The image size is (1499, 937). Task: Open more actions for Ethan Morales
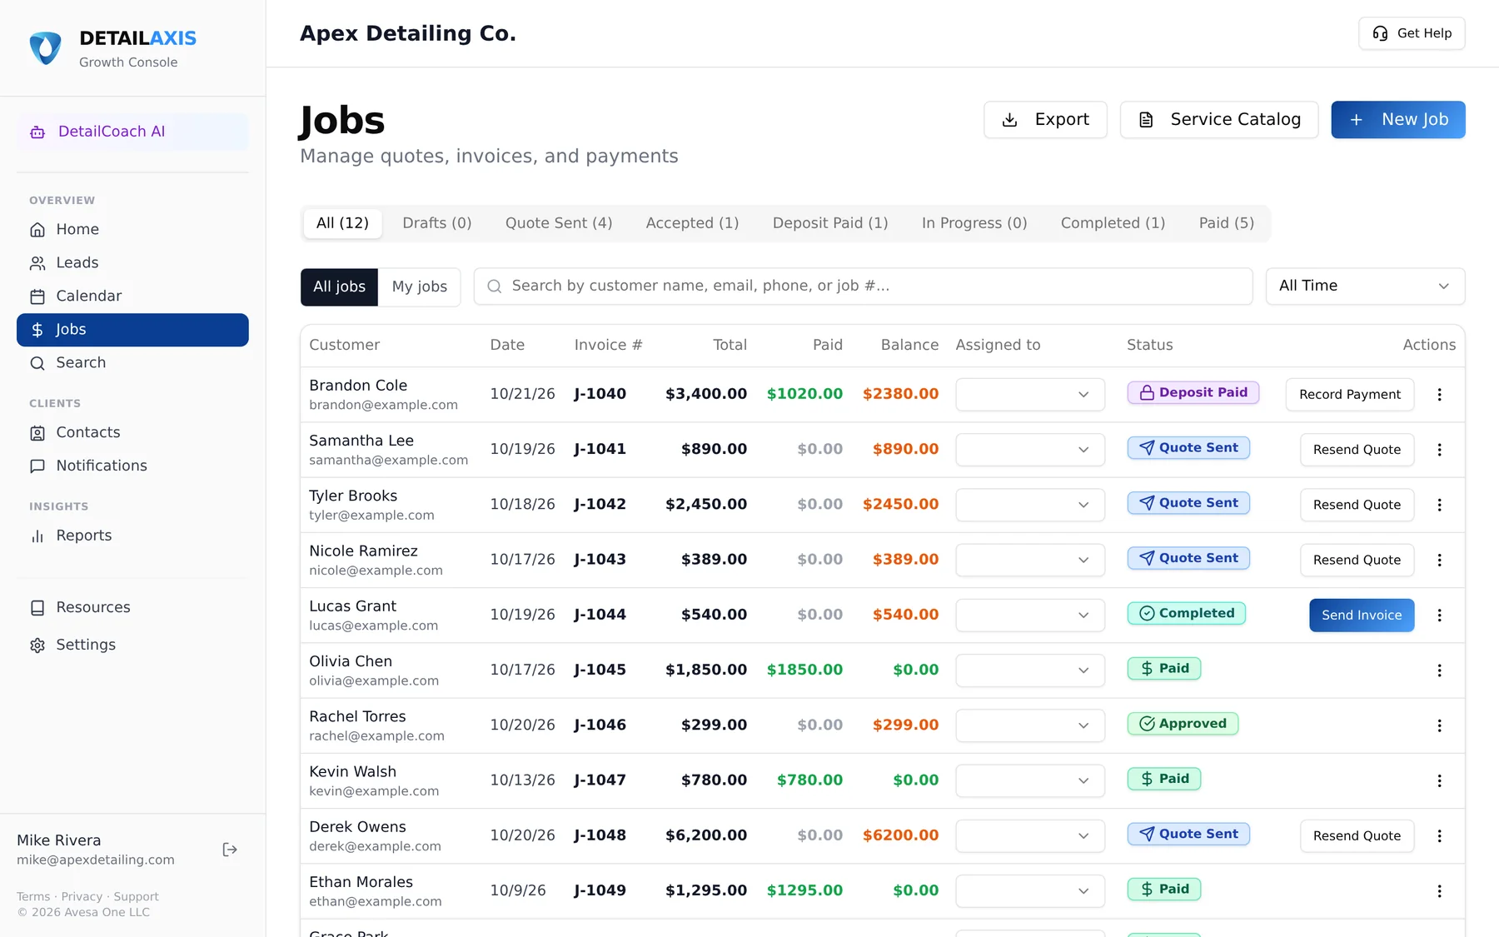(x=1439, y=891)
